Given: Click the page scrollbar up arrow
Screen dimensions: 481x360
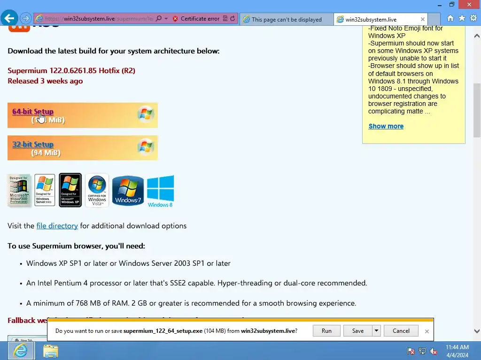Looking at the screenshot, I should click(x=477, y=36).
